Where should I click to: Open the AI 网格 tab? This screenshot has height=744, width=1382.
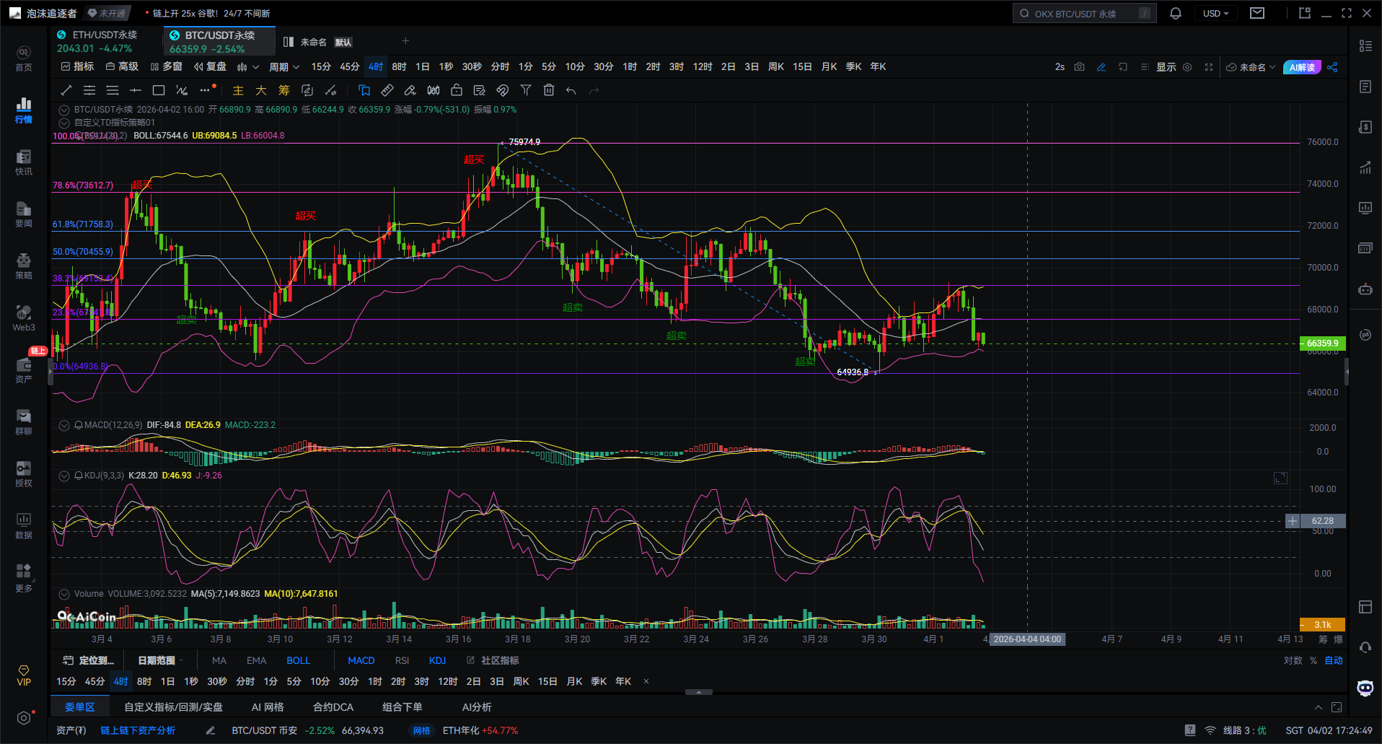pyautogui.click(x=268, y=707)
